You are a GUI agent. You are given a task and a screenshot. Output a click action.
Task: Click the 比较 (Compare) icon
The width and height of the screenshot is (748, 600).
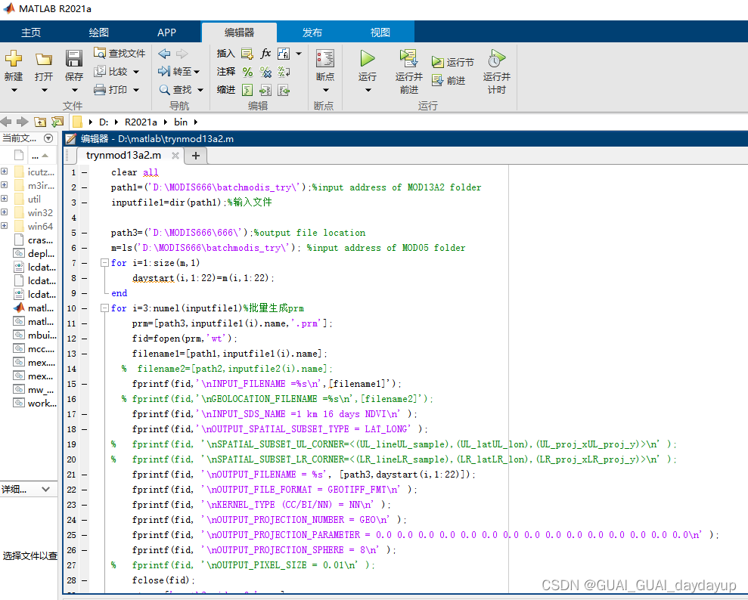[x=113, y=70]
